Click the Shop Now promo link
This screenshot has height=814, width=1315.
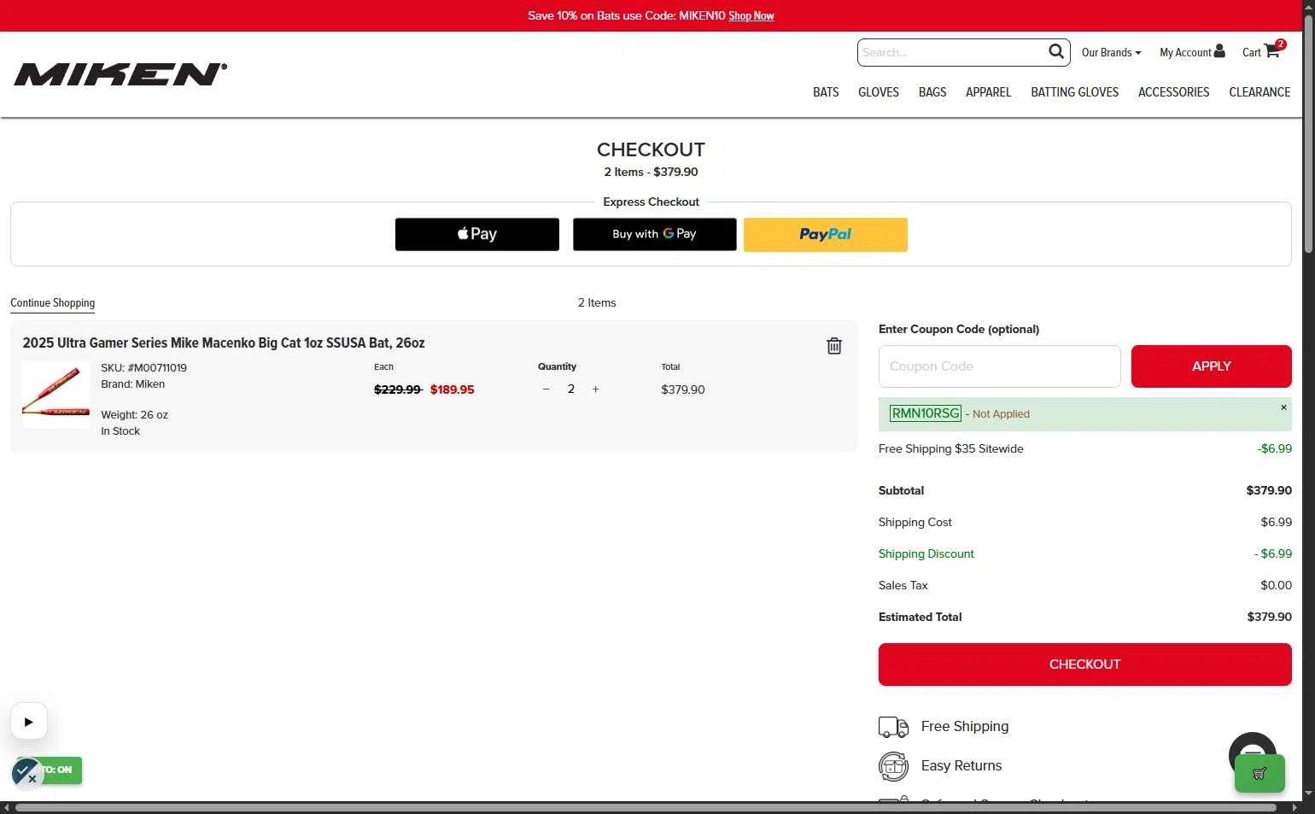751,15
